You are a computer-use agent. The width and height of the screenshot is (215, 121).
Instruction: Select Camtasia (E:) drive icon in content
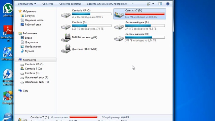click(x=66, y=27)
